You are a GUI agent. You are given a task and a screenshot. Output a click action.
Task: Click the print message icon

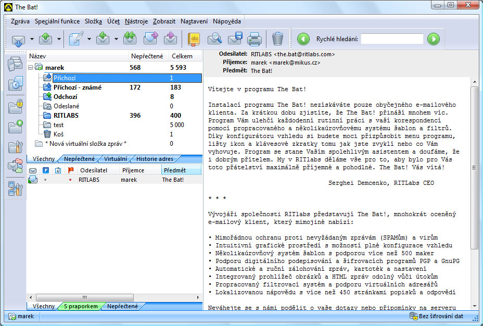tap(255, 39)
